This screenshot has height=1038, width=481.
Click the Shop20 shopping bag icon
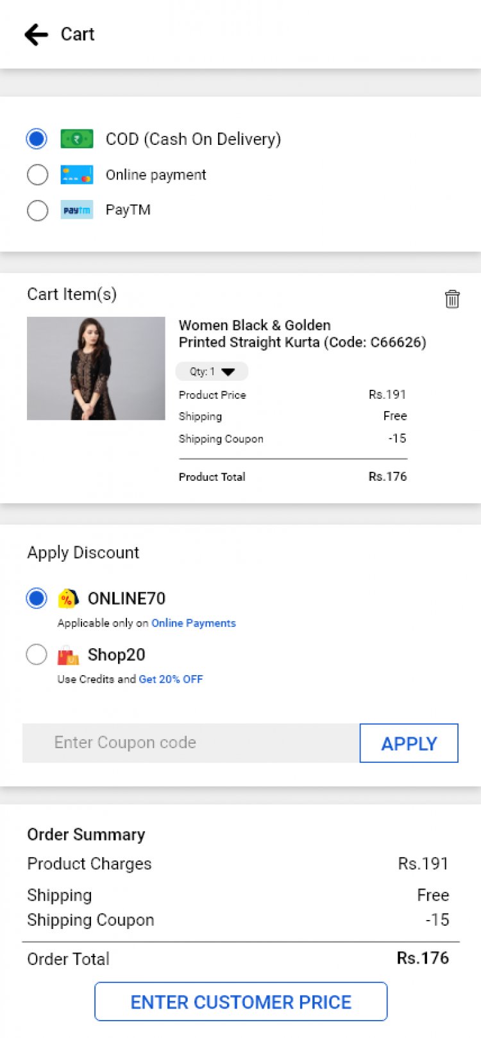coord(68,656)
